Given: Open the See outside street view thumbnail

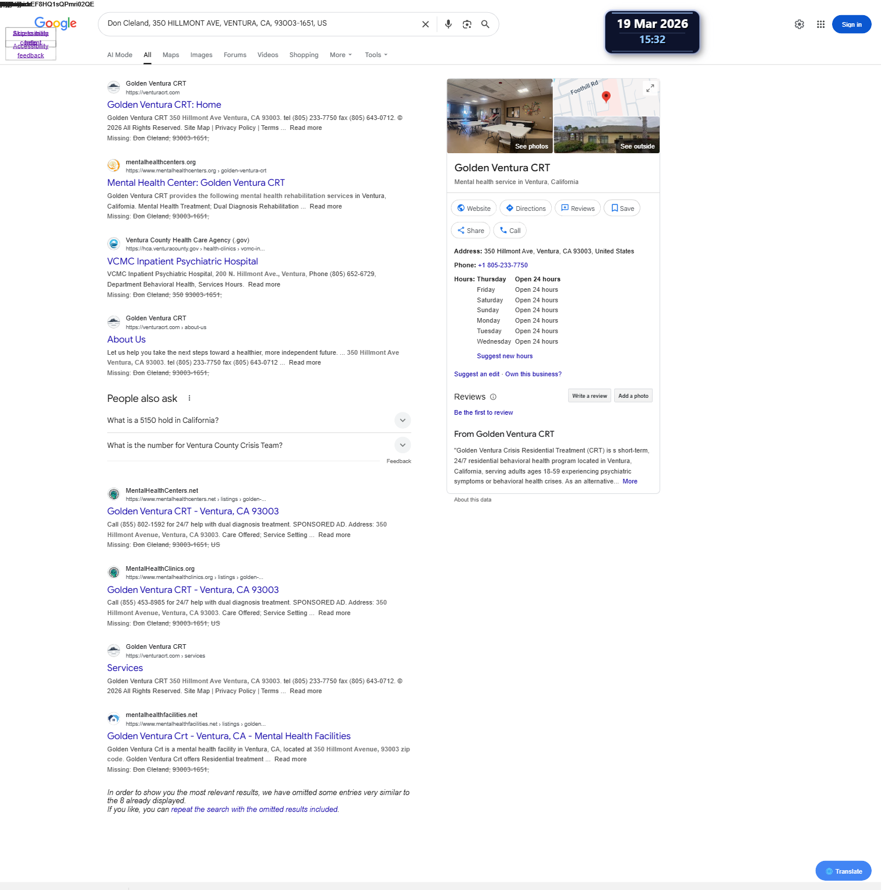Looking at the screenshot, I should tap(607, 135).
